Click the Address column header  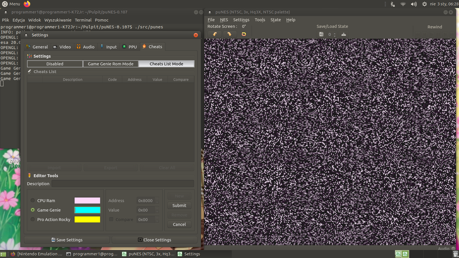134,80
